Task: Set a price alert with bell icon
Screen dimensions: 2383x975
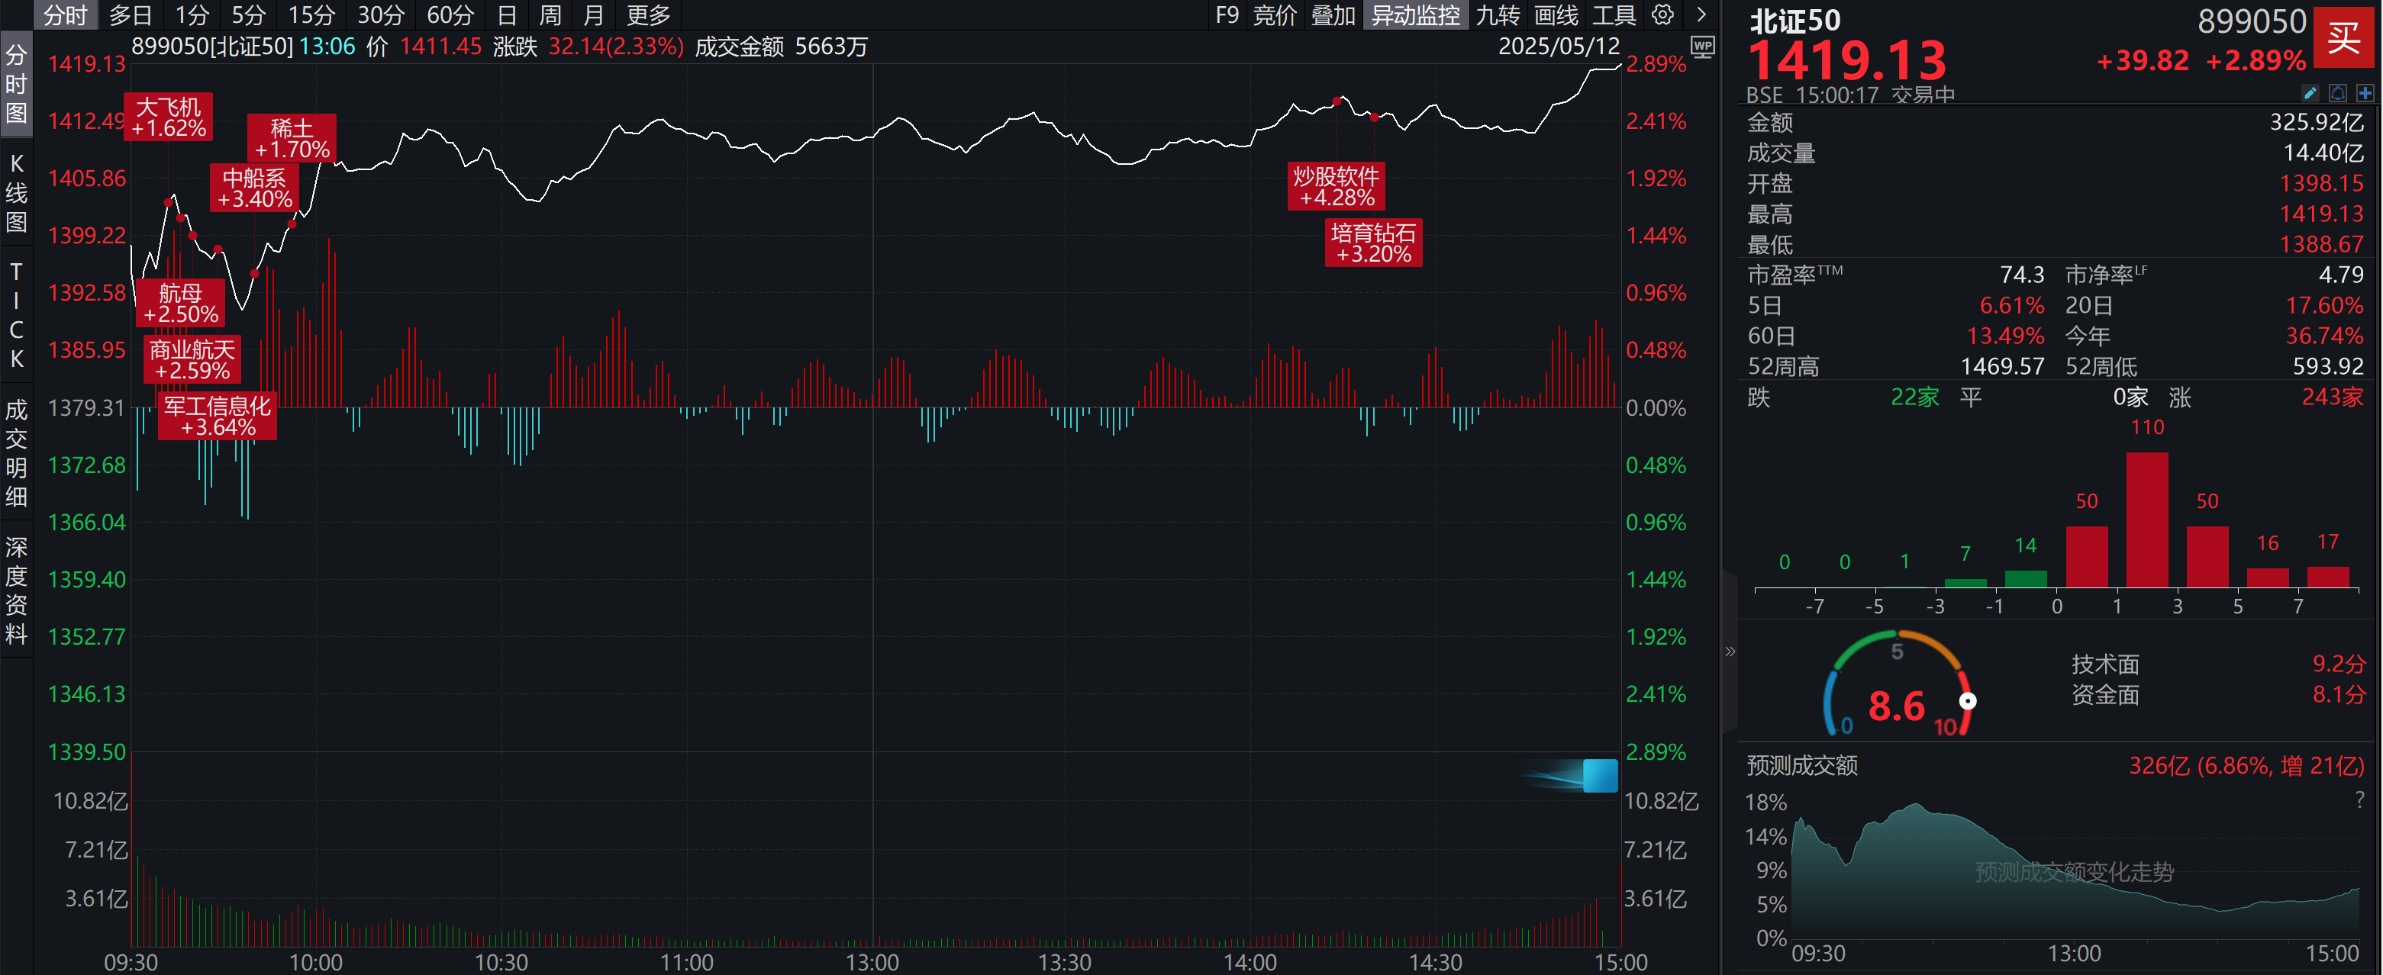Action: tap(2338, 92)
